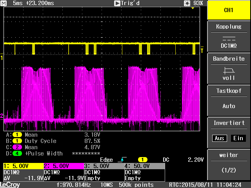
Task: Click the Trig'd status play icon
Action: 117,3
